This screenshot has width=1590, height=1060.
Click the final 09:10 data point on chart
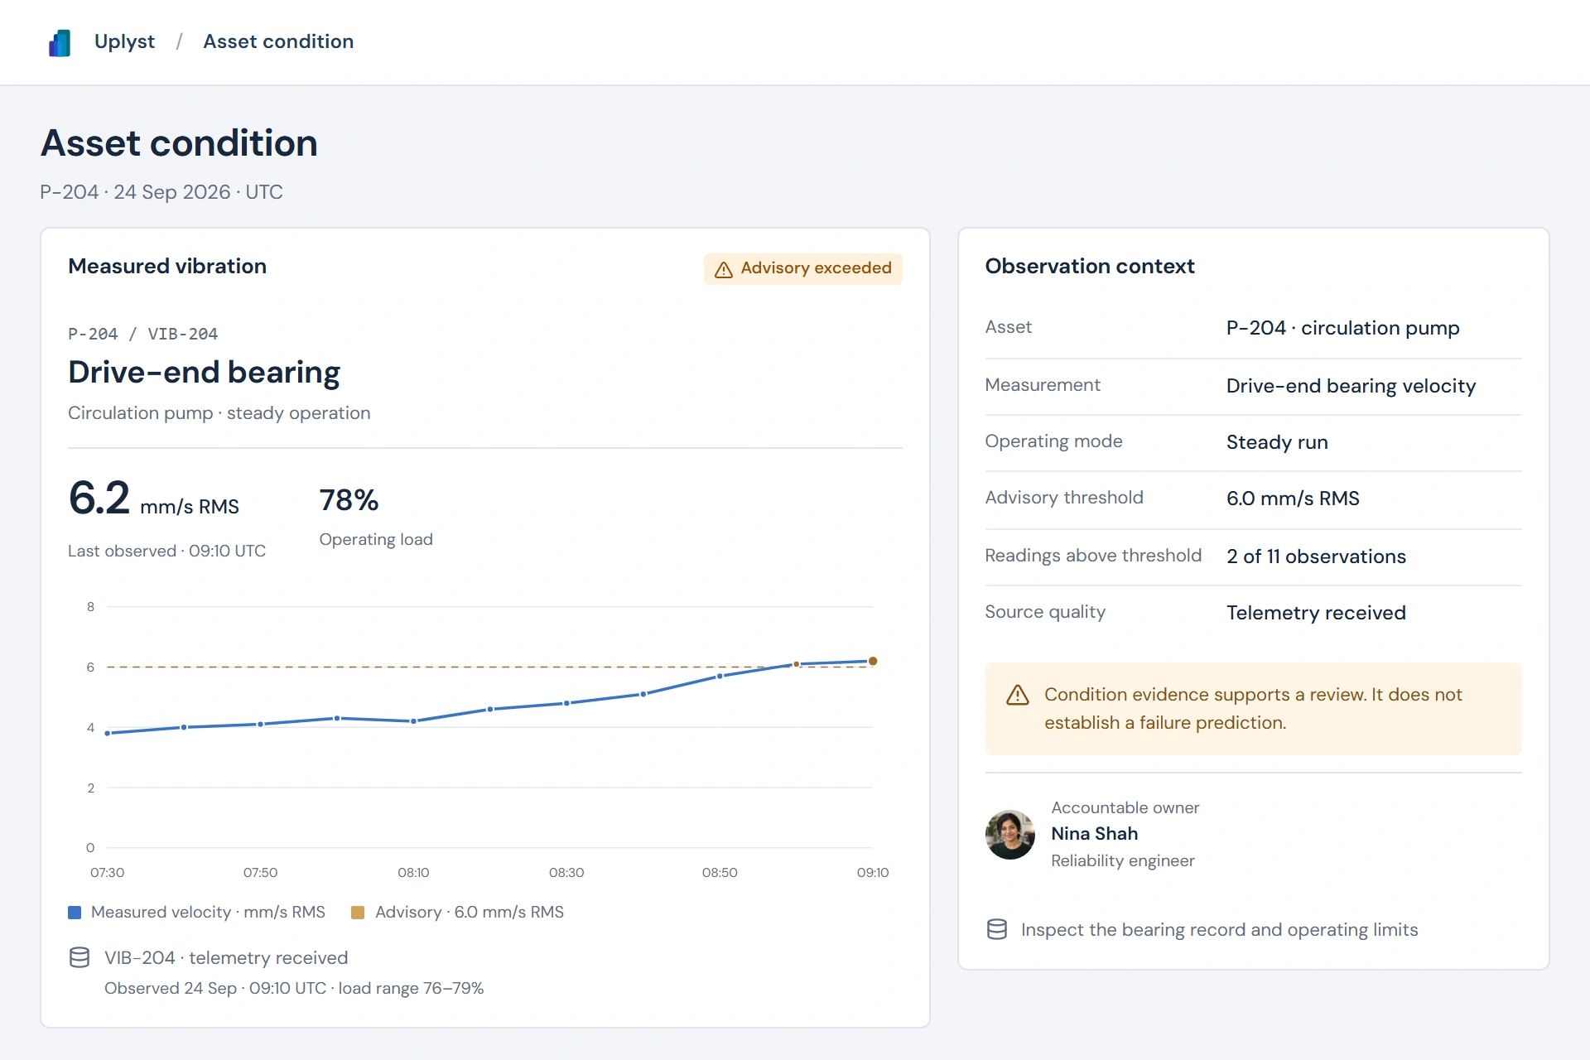coord(873,661)
